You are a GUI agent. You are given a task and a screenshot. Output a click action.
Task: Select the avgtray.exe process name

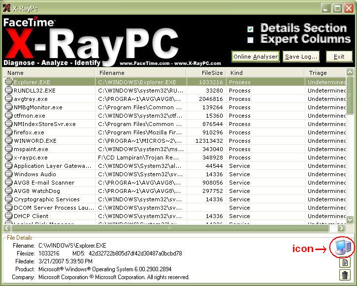click(31, 99)
